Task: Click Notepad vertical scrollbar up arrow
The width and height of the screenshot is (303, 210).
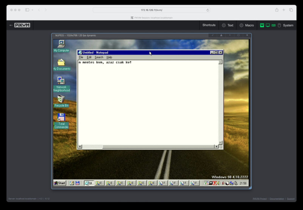Action: [x=220, y=62]
